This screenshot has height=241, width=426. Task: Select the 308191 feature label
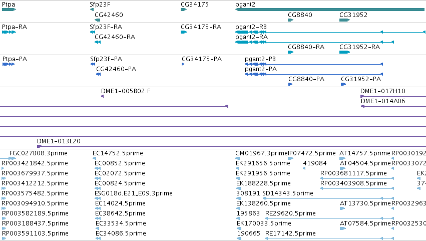(x=248, y=193)
